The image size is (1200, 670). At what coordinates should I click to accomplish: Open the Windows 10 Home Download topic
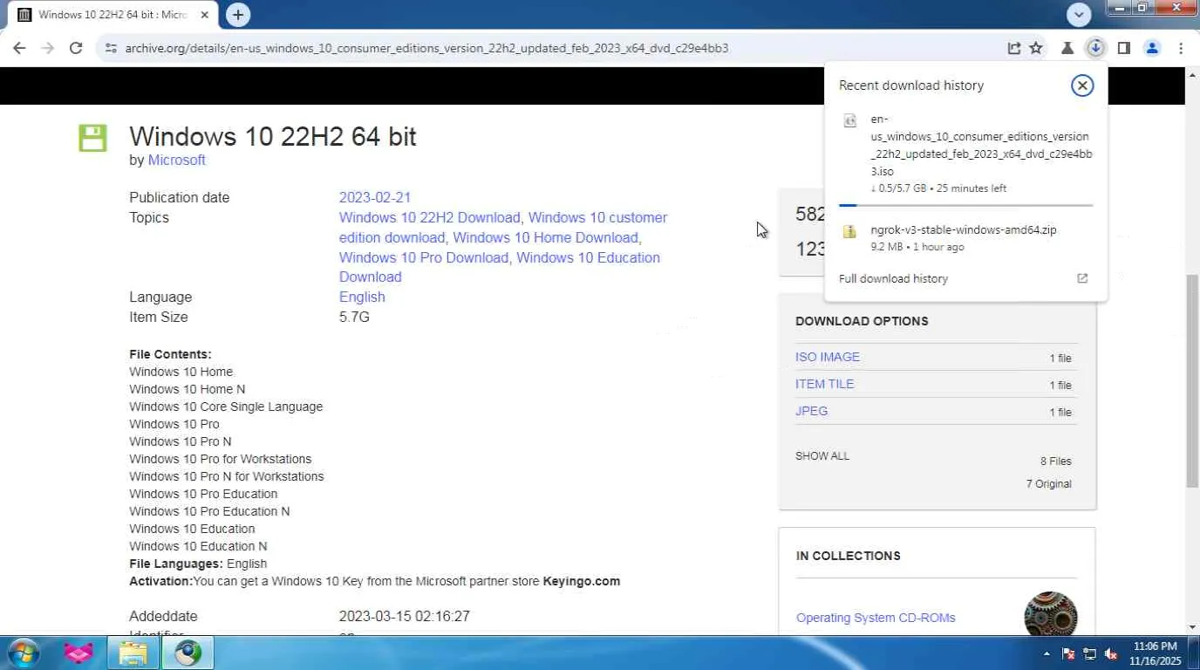point(547,237)
